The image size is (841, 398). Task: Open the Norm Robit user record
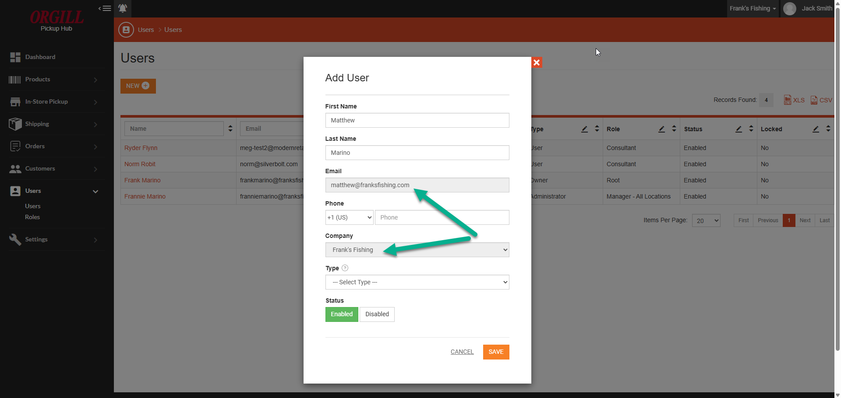click(140, 164)
